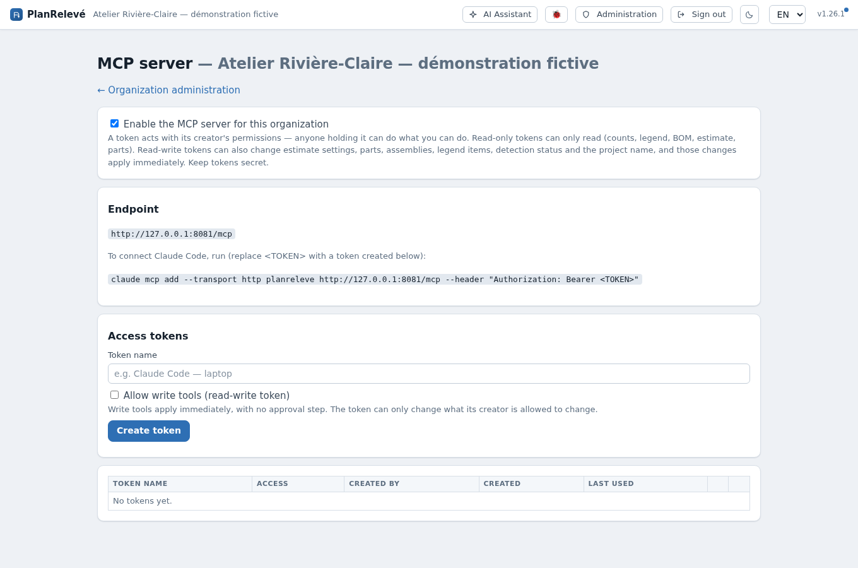Go back to Organization administration

[x=168, y=90]
